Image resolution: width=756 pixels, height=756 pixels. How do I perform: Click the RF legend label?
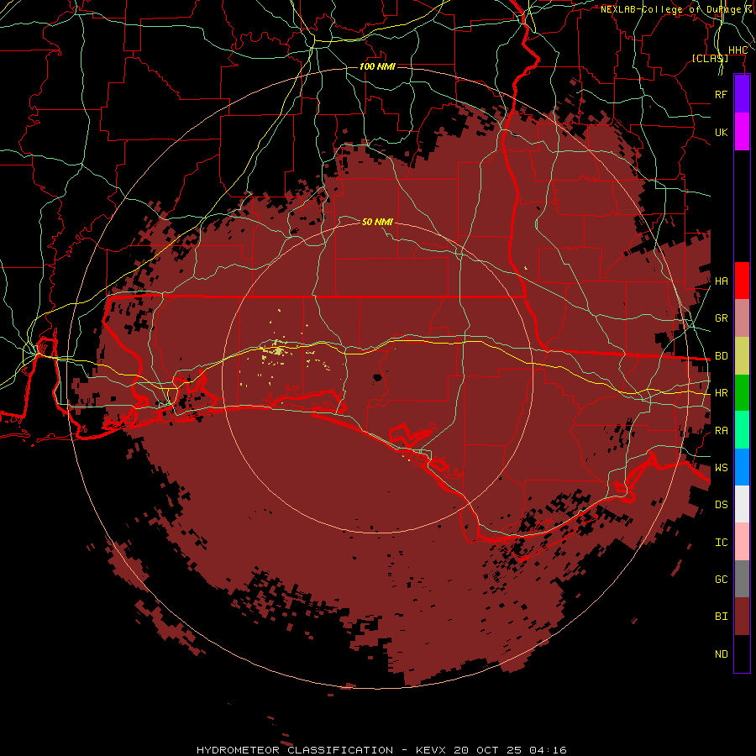pyautogui.click(x=721, y=94)
